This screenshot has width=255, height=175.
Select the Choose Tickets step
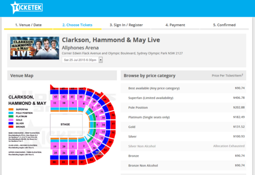pyautogui.click(x=77, y=25)
